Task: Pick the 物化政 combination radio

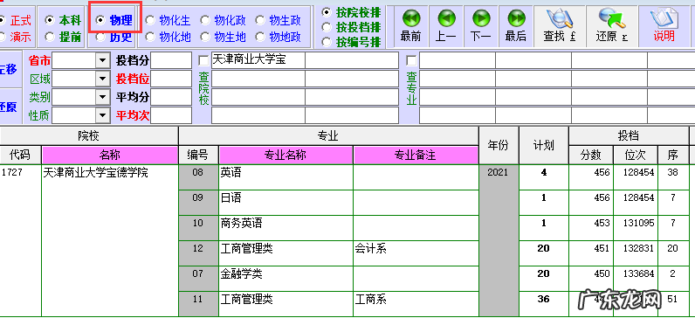Action: [x=205, y=20]
